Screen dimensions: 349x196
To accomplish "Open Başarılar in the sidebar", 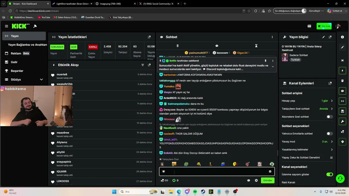I will coord(24,71).
